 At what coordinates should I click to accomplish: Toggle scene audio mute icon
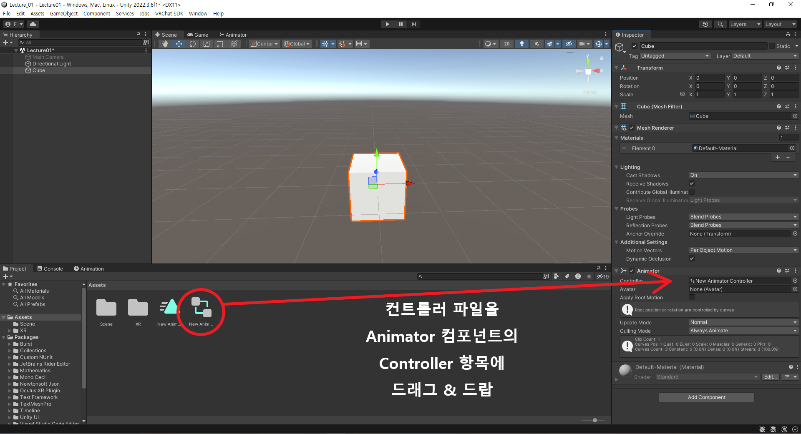pyautogui.click(x=537, y=44)
